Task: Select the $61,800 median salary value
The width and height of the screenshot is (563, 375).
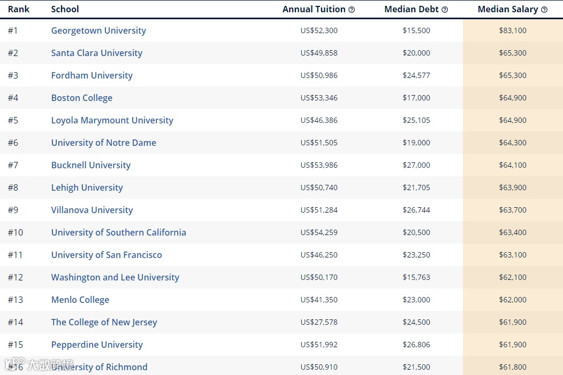Action: coord(513,367)
